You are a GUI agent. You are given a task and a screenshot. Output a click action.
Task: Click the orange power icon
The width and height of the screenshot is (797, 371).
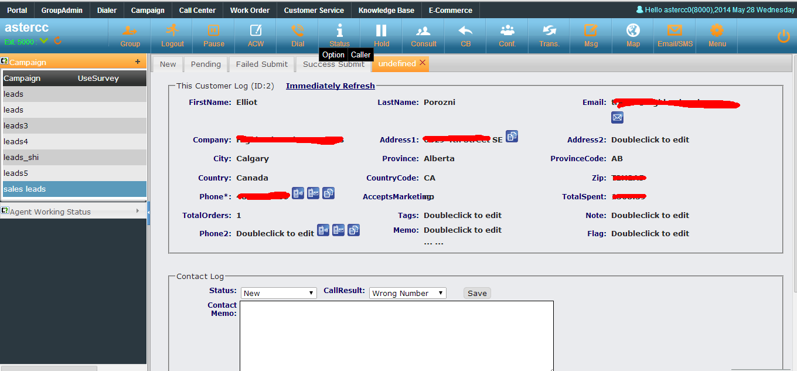coord(784,36)
